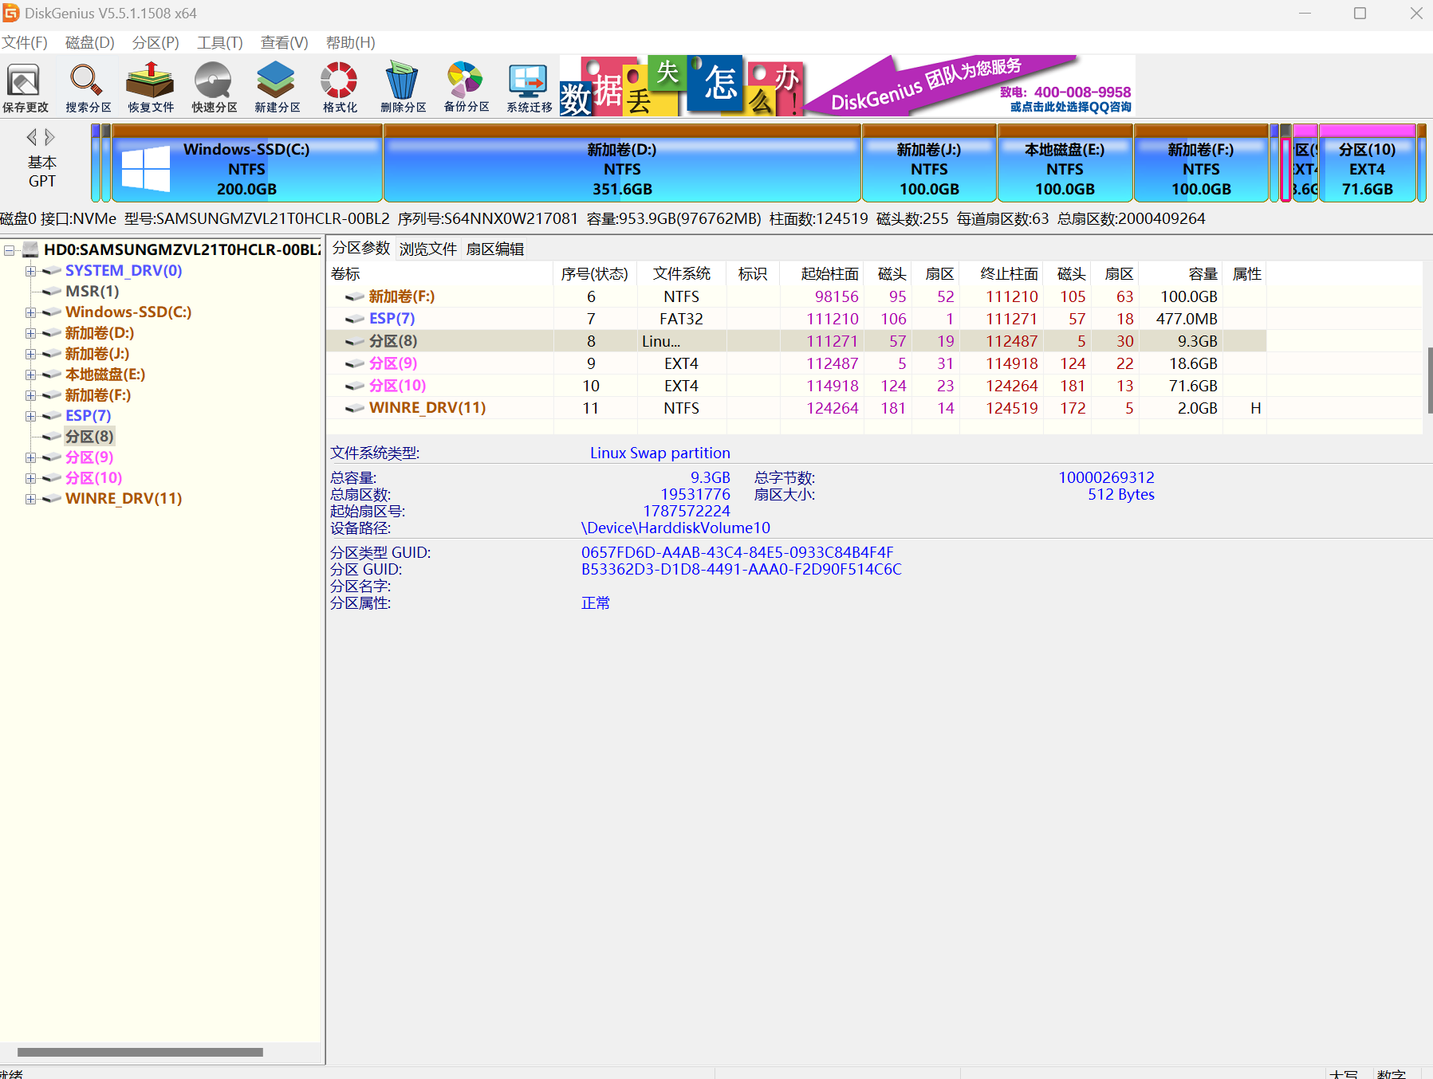Viewport: 1433px width, 1079px height.
Task: Select 分区(10) EXT4 71.6GB block in disk map
Action: pos(1368,163)
